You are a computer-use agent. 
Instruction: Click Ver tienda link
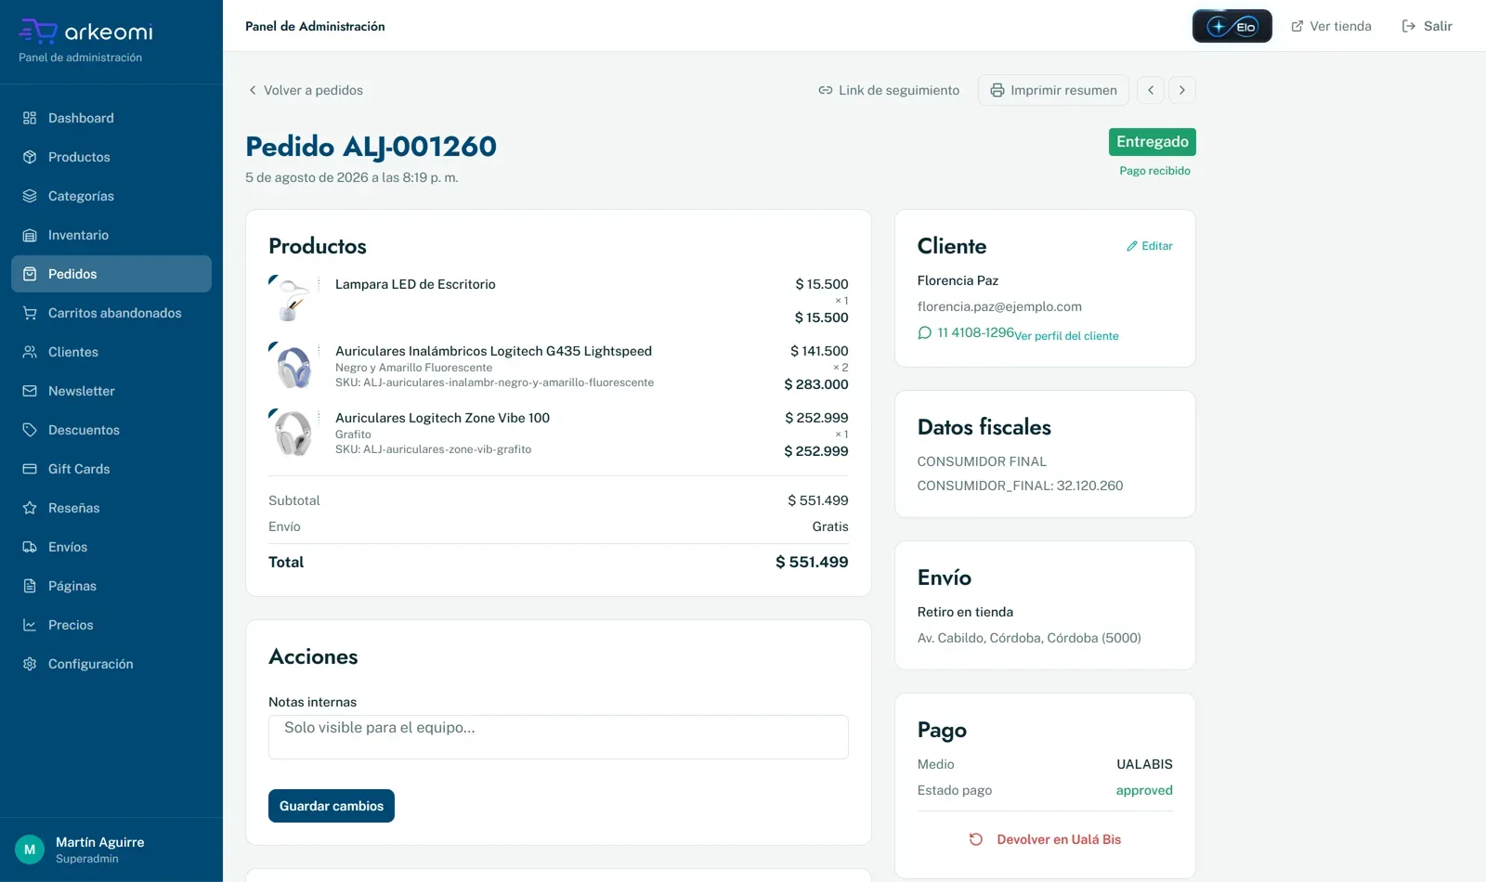tap(1331, 26)
